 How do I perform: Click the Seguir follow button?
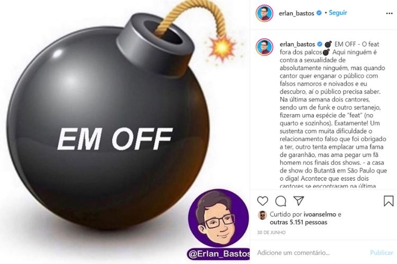338,13
